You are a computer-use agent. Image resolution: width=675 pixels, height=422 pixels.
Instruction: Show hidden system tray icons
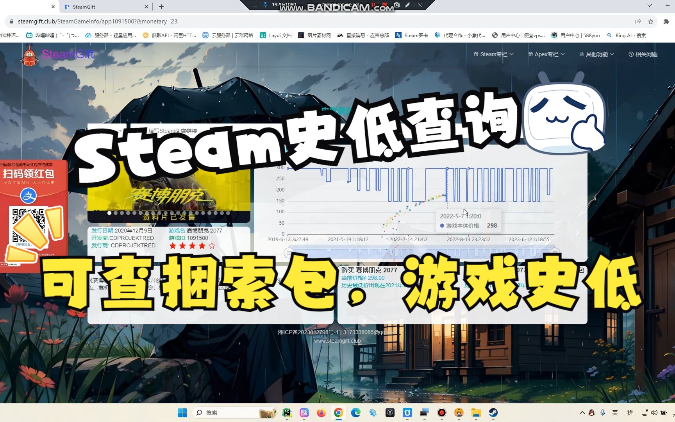(582, 413)
